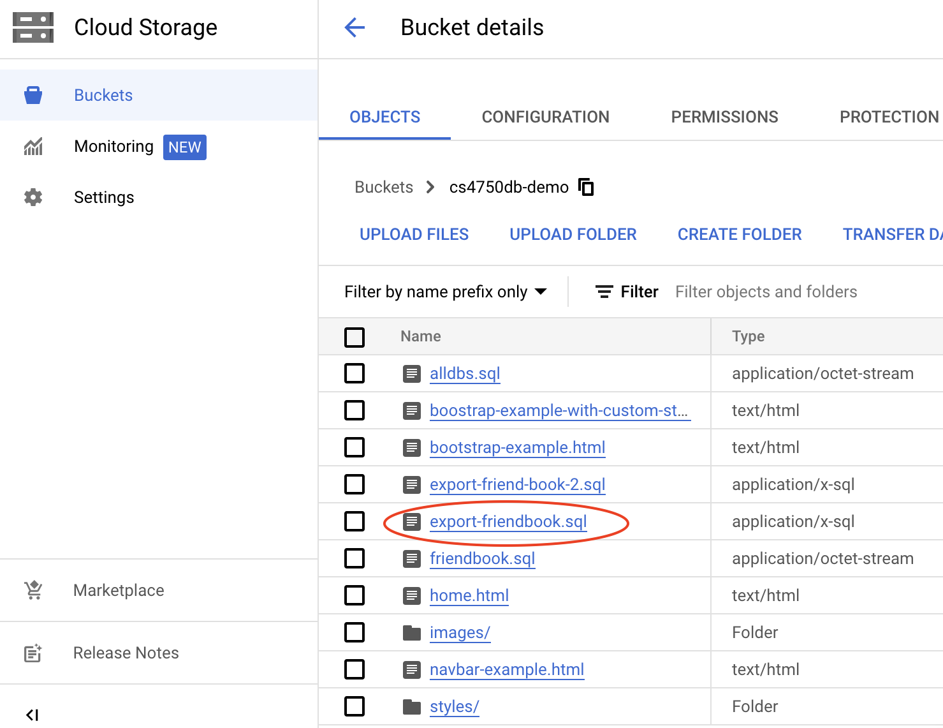Switch to the Configuration tab
Viewport: 943px width, 728px height.
545,117
